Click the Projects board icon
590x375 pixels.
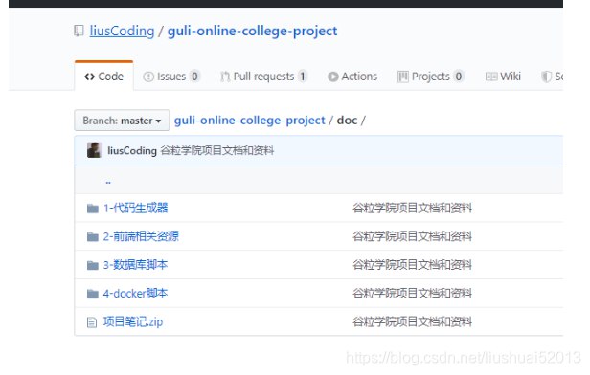coord(403,77)
